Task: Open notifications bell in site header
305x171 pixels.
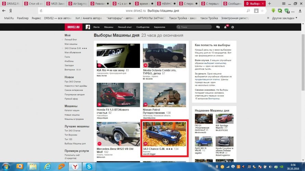Action: 225,27
